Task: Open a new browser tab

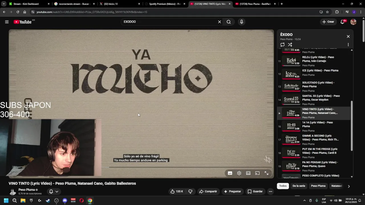Action: [282, 4]
